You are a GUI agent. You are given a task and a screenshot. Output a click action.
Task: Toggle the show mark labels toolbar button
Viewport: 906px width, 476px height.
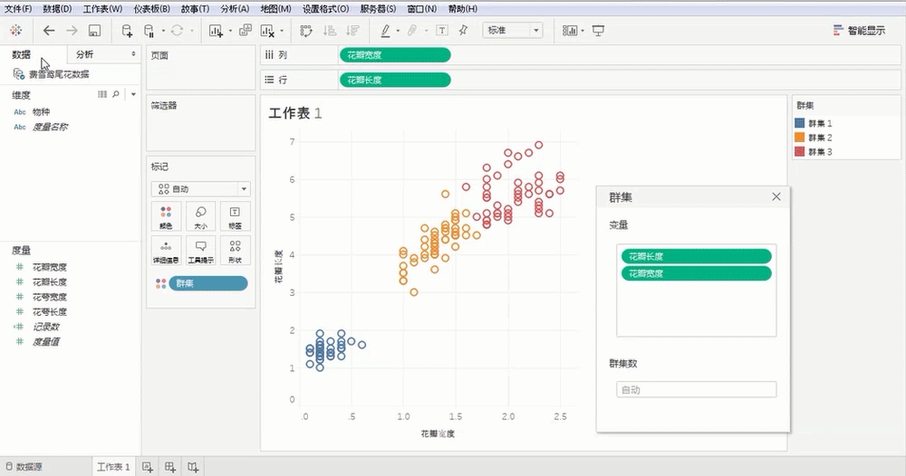[x=441, y=30]
